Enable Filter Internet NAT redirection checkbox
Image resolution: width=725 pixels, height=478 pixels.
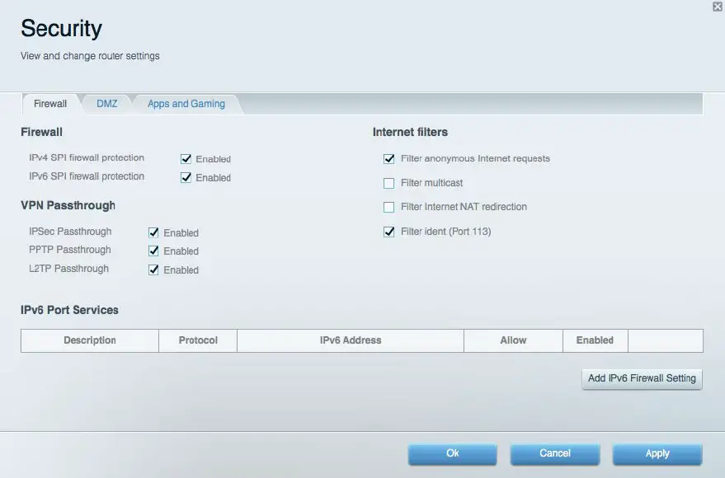click(388, 207)
